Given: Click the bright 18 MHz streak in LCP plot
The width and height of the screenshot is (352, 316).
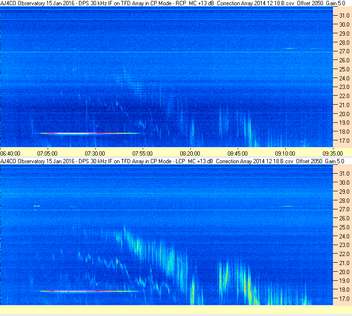Looking at the screenshot, I should (89, 291).
